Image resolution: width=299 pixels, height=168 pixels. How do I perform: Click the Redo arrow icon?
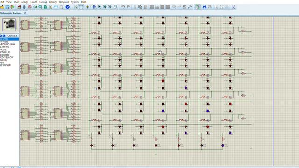(129, 7)
